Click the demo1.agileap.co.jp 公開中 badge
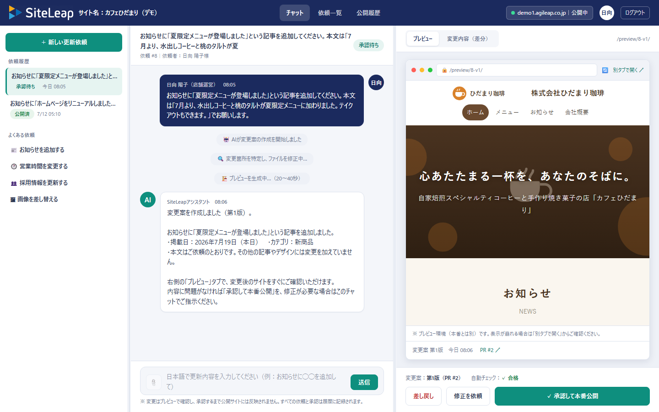The height and width of the screenshot is (412, 659). (x=550, y=13)
